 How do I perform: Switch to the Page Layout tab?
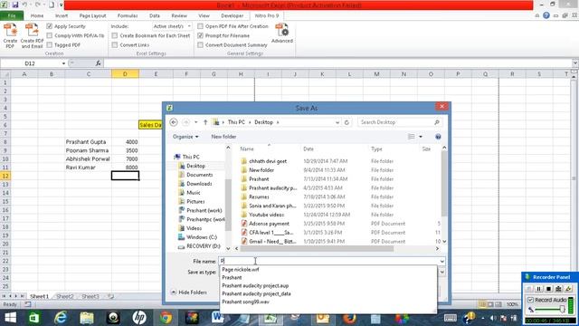[92, 15]
